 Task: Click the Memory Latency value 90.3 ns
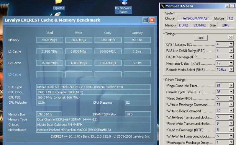[x=137, y=40]
